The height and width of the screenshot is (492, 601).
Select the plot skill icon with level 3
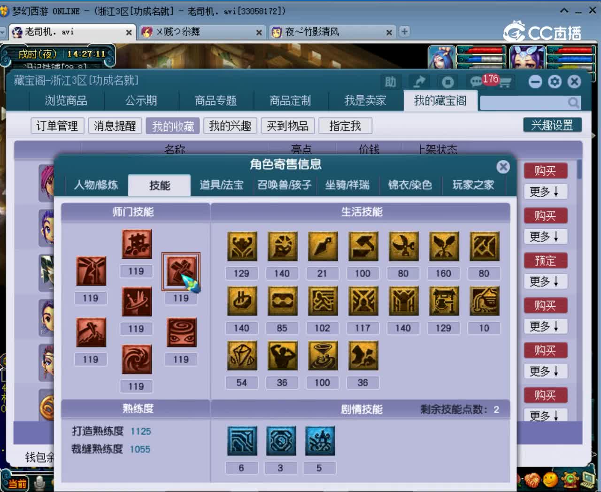tap(281, 441)
